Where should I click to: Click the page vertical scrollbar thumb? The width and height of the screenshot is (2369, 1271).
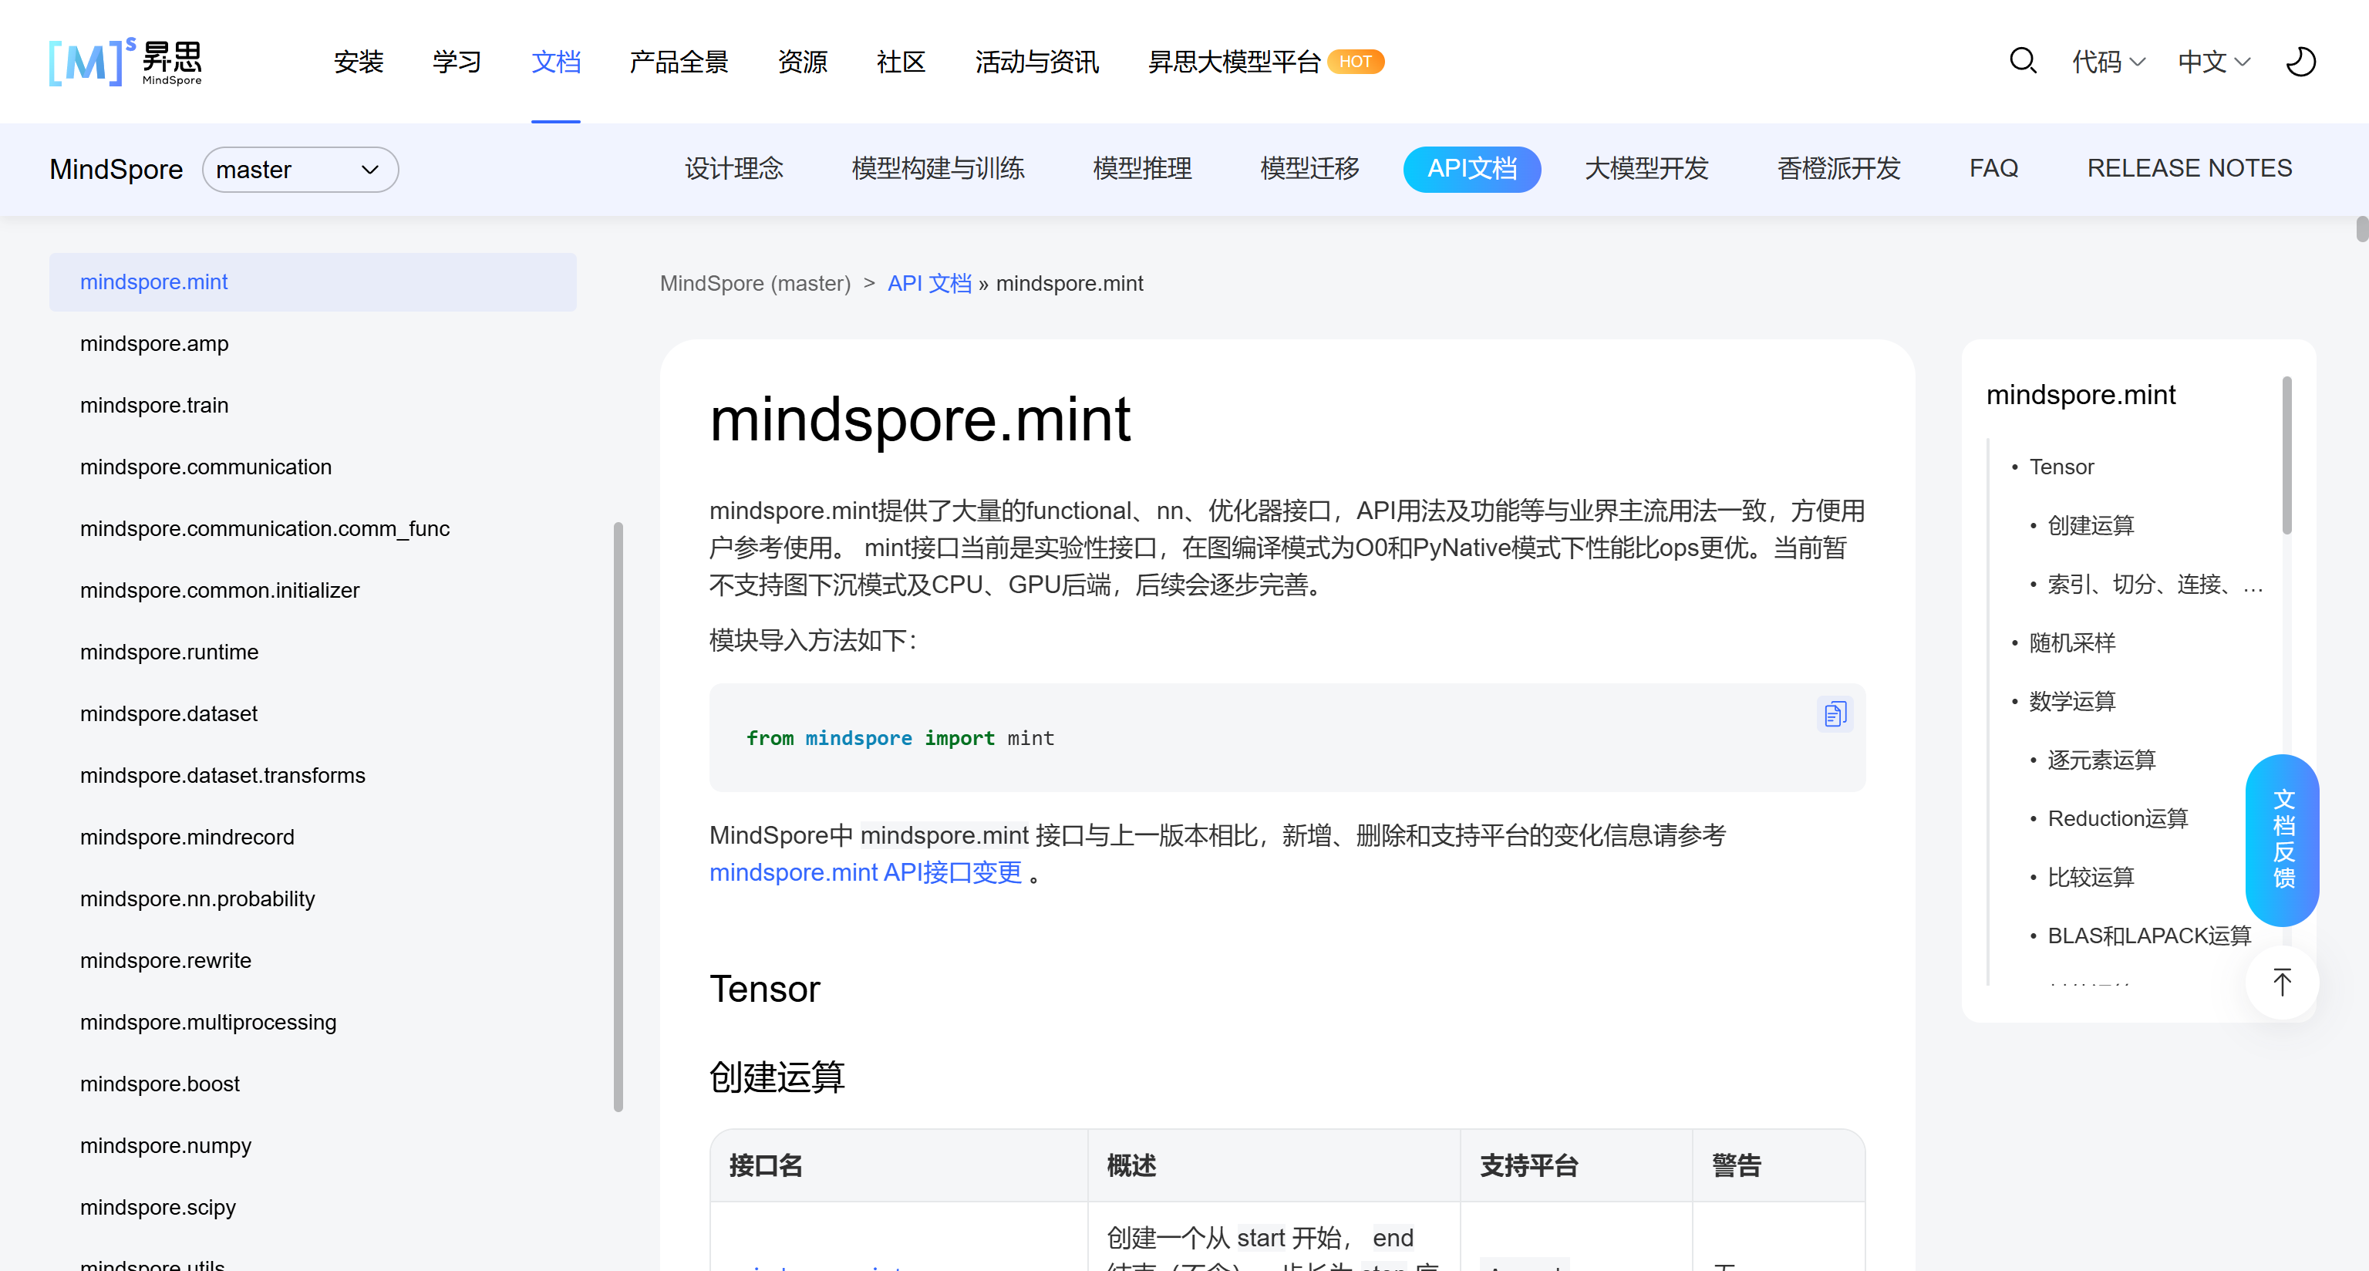point(2361,228)
